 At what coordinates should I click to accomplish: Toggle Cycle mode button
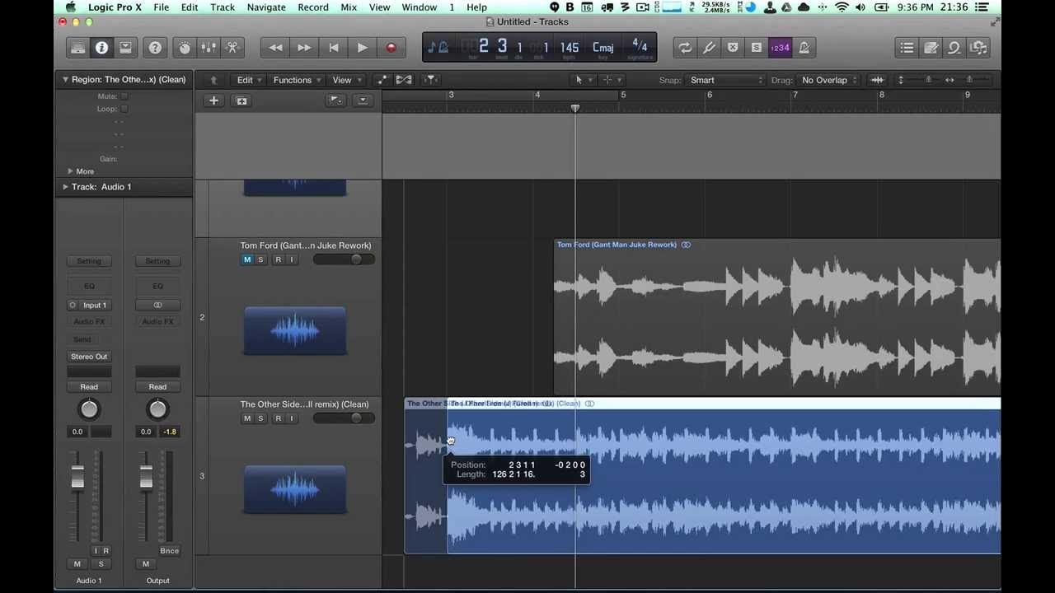pyautogui.click(x=685, y=48)
